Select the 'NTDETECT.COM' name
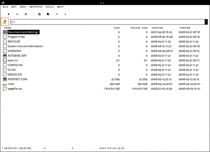210x152 pixels. coord(17,79)
